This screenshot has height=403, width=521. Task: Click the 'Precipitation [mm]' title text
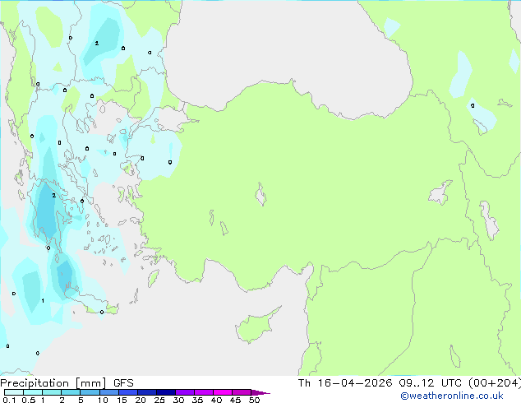tap(53, 383)
